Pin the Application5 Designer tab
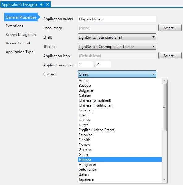This screenshot has height=185, width=183. (42, 5)
